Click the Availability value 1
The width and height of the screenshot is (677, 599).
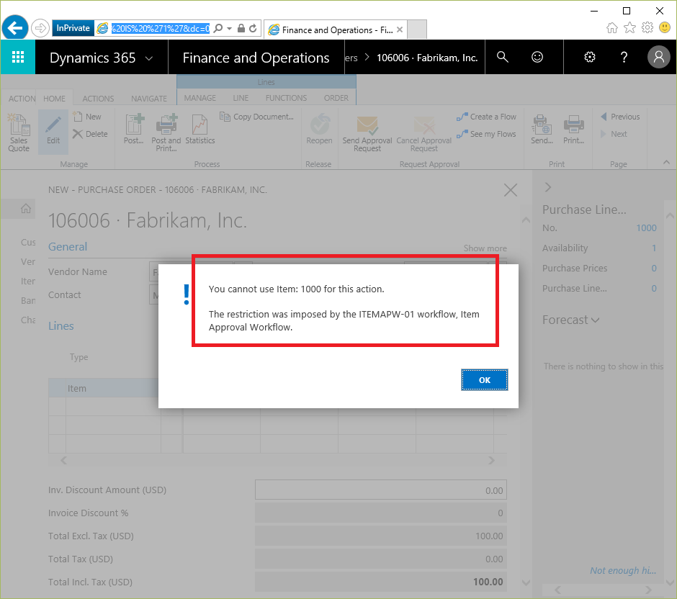tap(654, 248)
